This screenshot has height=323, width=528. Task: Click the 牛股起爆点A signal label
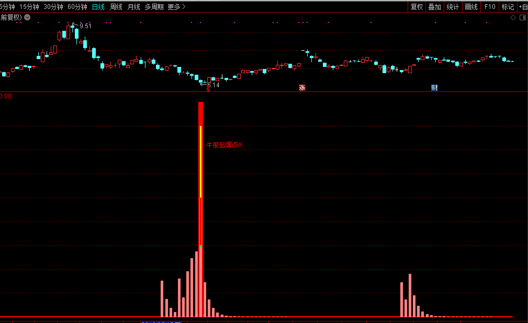tap(224, 145)
